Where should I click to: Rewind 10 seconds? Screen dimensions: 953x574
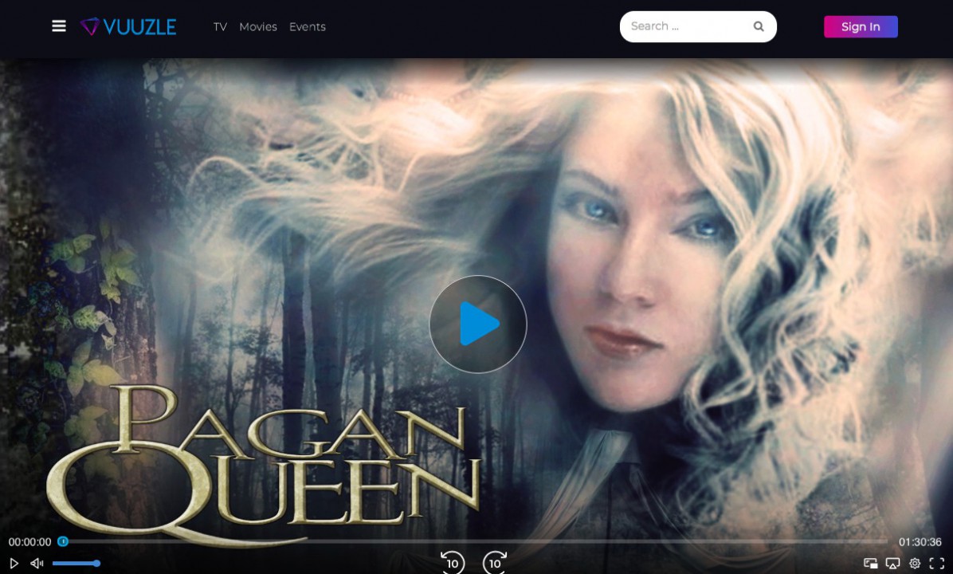pos(453,563)
